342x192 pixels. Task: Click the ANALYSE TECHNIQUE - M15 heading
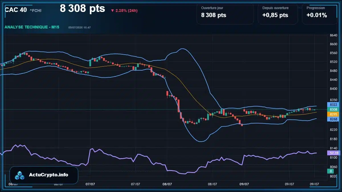[32, 27]
